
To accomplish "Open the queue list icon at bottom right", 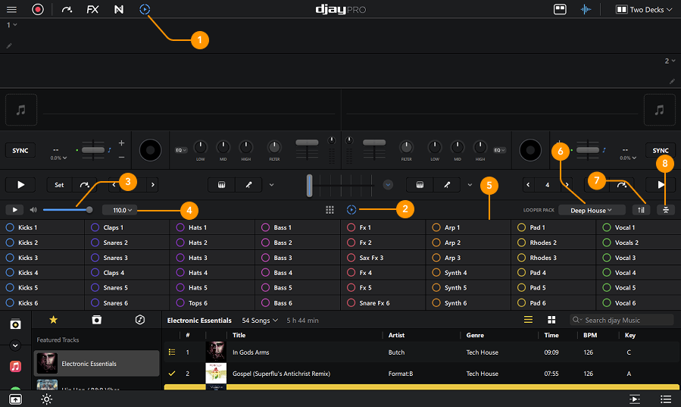I will (665, 399).
